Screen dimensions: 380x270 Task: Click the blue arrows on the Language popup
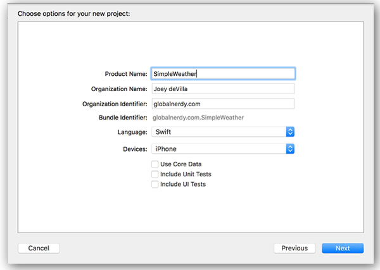click(290, 132)
